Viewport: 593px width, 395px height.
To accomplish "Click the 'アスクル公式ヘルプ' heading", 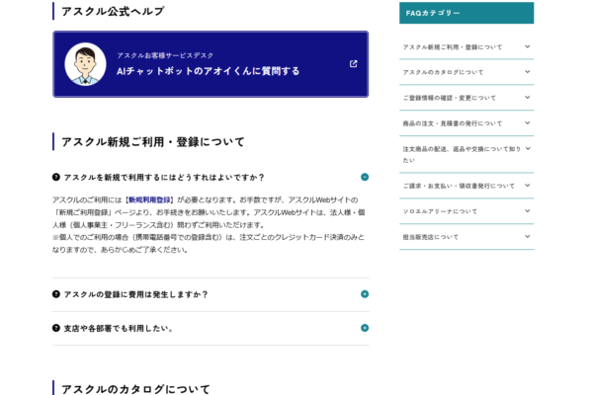I will [113, 11].
